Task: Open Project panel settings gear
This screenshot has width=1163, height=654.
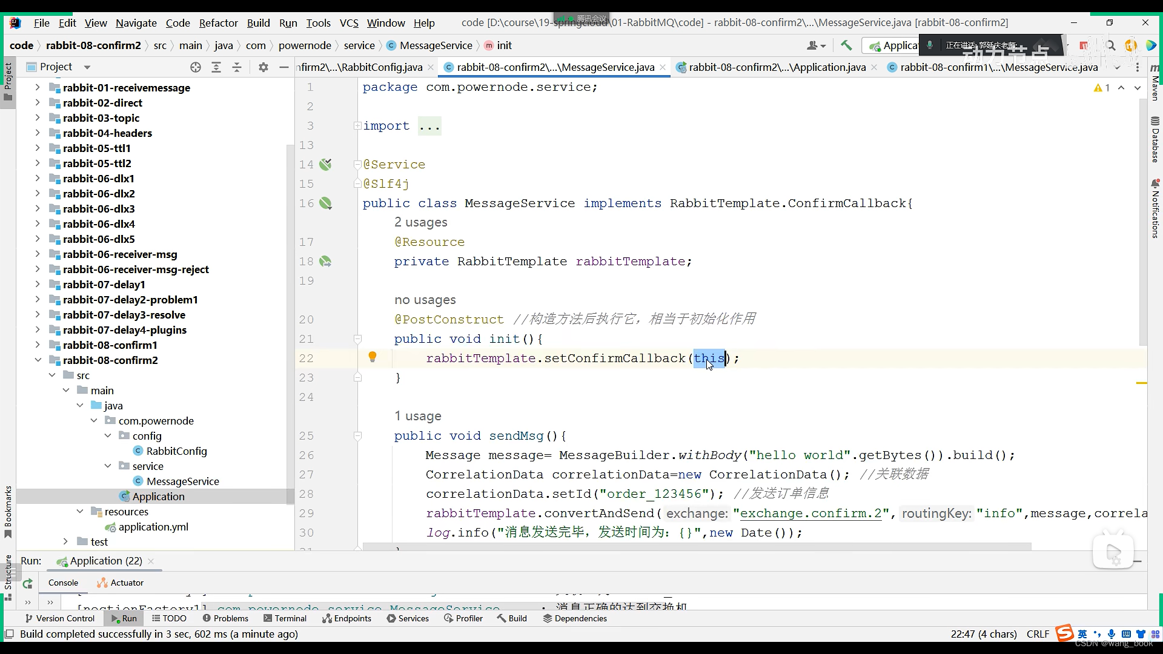Action: (263, 67)
